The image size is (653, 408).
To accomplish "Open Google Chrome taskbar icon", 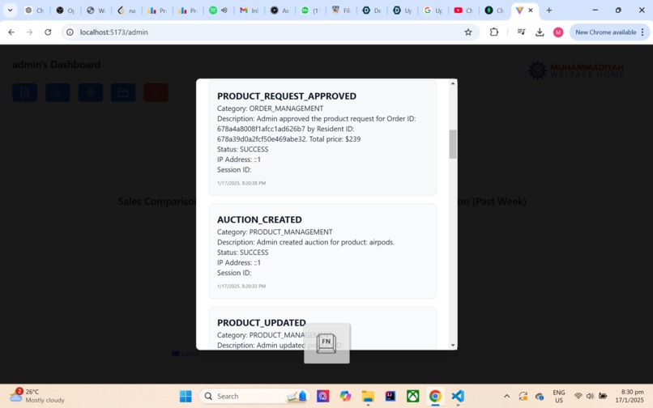I will (x=435, y=396).
